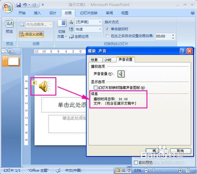
Task: Select the 动画 ribbon tab
Action: pyautogui.click(x=68, y=13)
